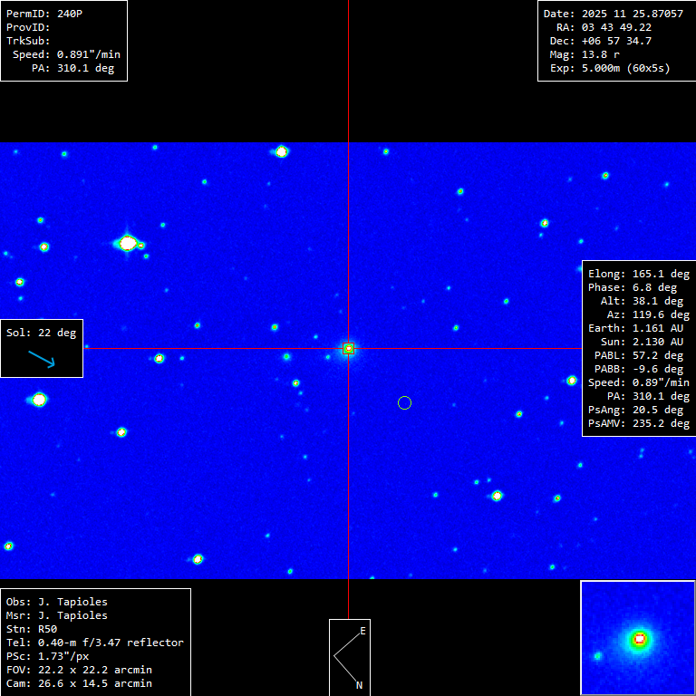
Task: Click the Date 2025 11 25.87057 line
Action: tap(614, 14)
